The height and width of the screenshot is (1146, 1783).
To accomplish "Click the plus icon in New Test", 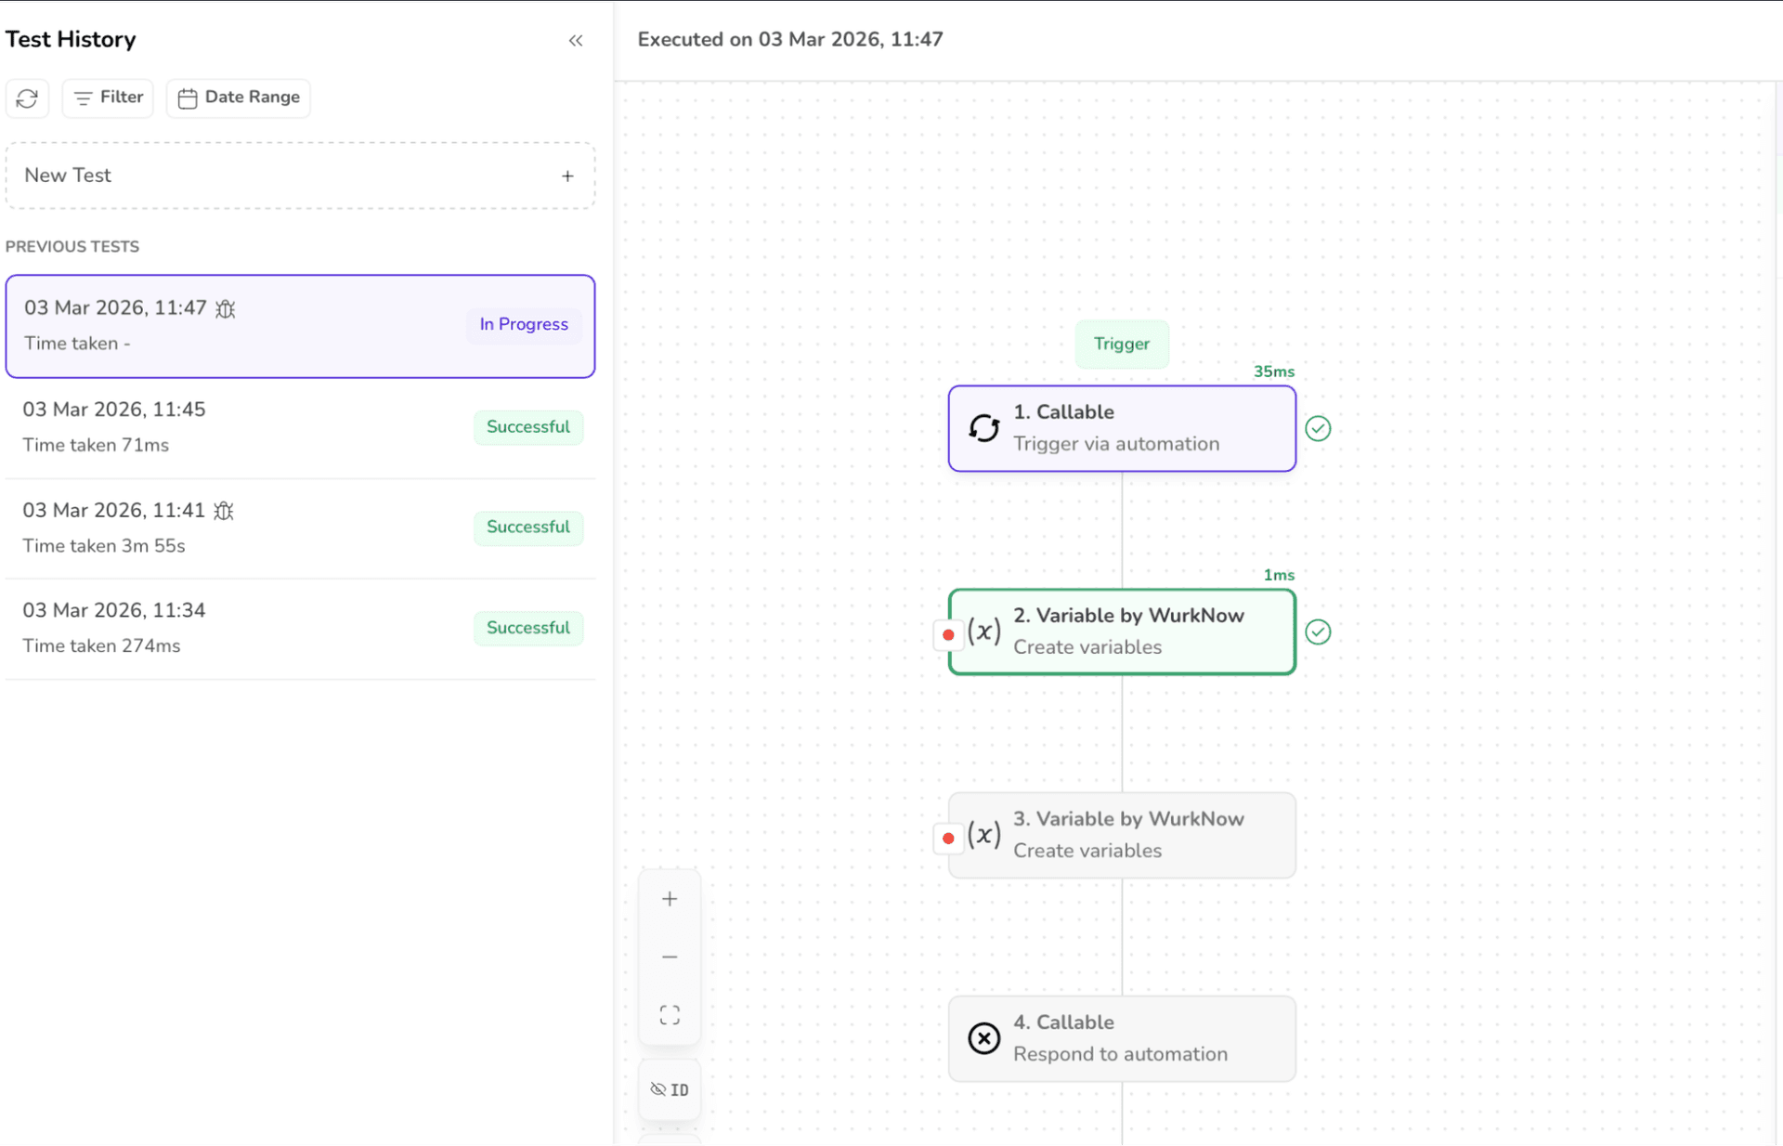I will pyautogui.click(x=567, y=176).
